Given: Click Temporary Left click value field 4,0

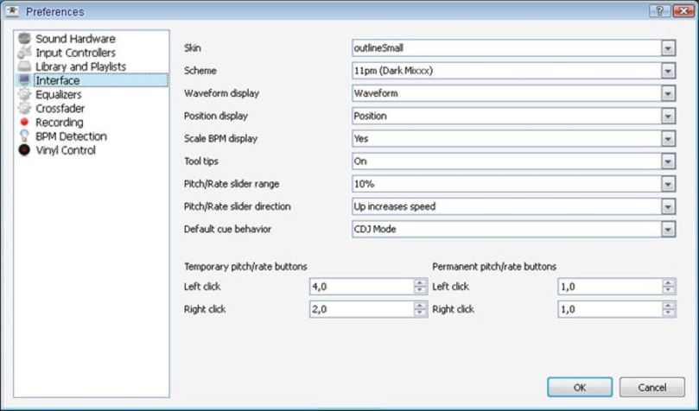Looking at the screenshot, I should (x=361, y=287).
